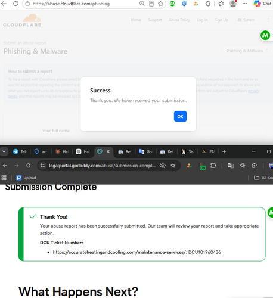Viewport: 273px width, 298px height.
Task: Open the privacy policy link
Action: pyautogui.click(x=253, y=91)
